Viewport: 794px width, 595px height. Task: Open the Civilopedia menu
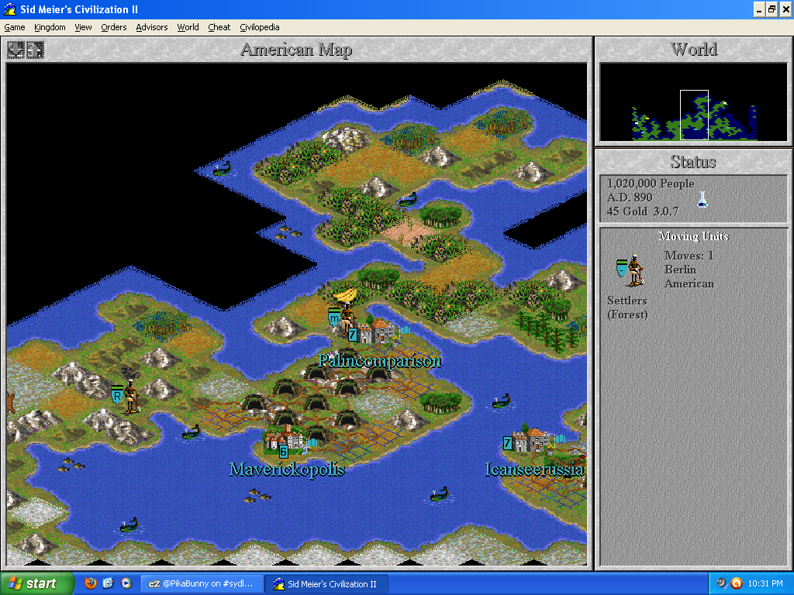click(x=259, y=27)
